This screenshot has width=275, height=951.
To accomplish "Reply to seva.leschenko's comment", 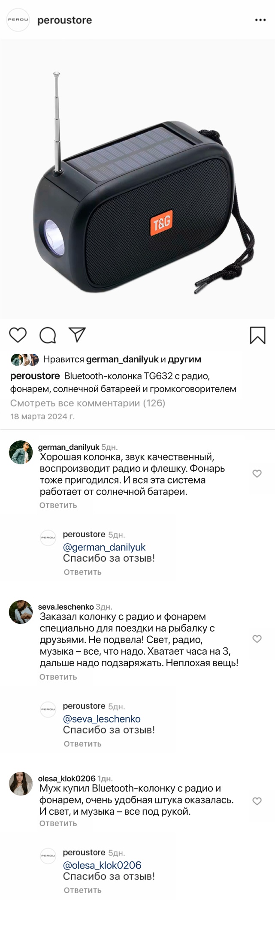I will point(58,677).
